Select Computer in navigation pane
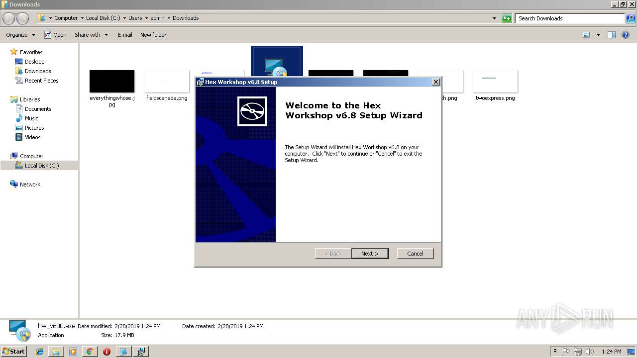 [31, 156]
